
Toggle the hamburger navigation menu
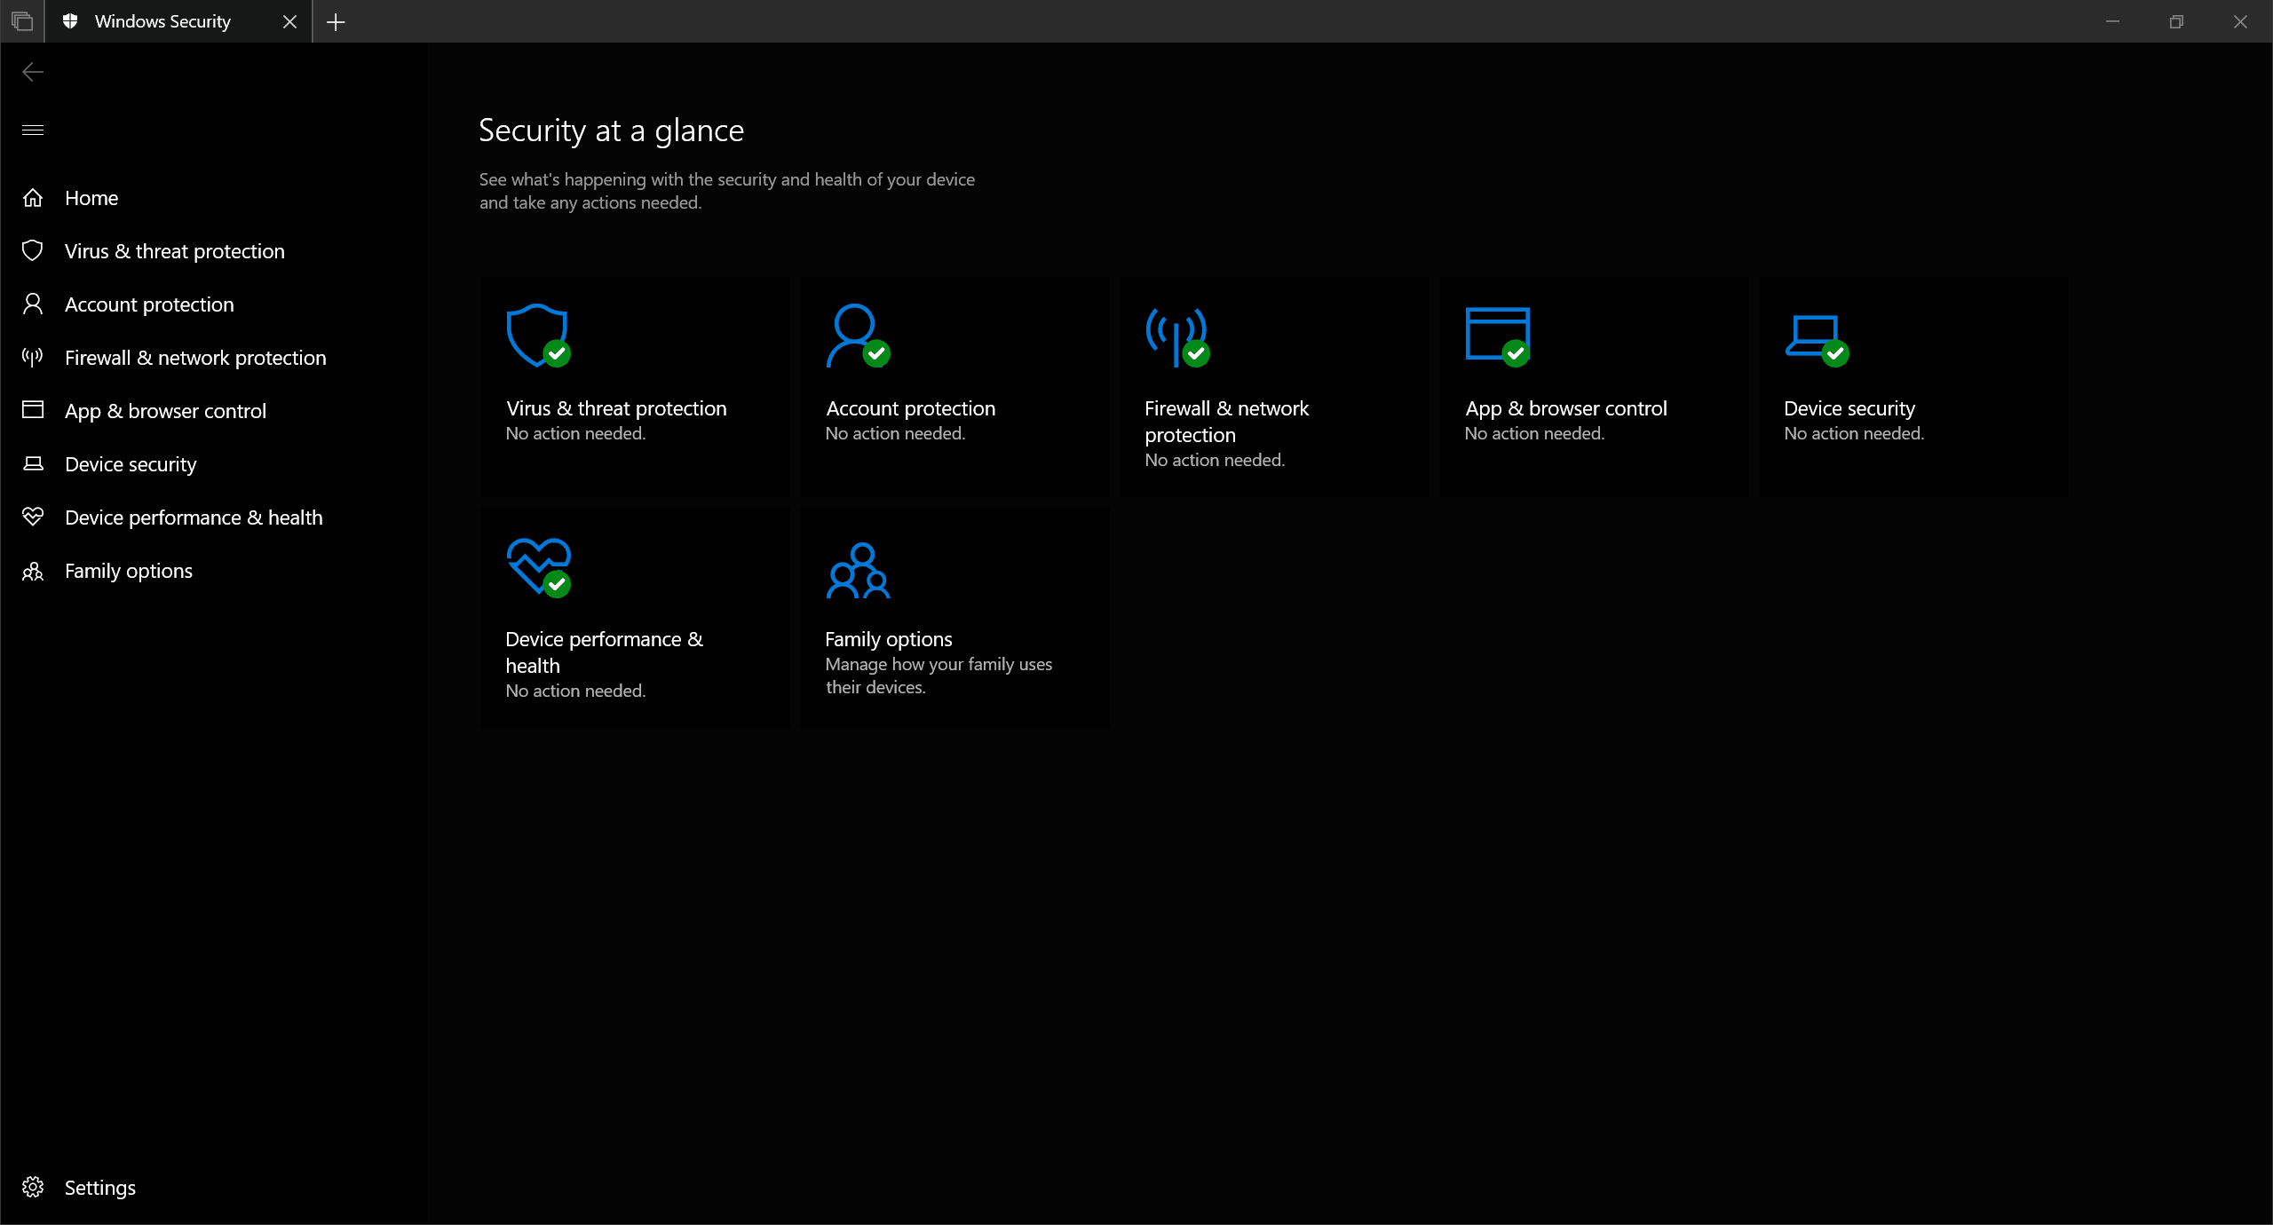pos(33,130)
